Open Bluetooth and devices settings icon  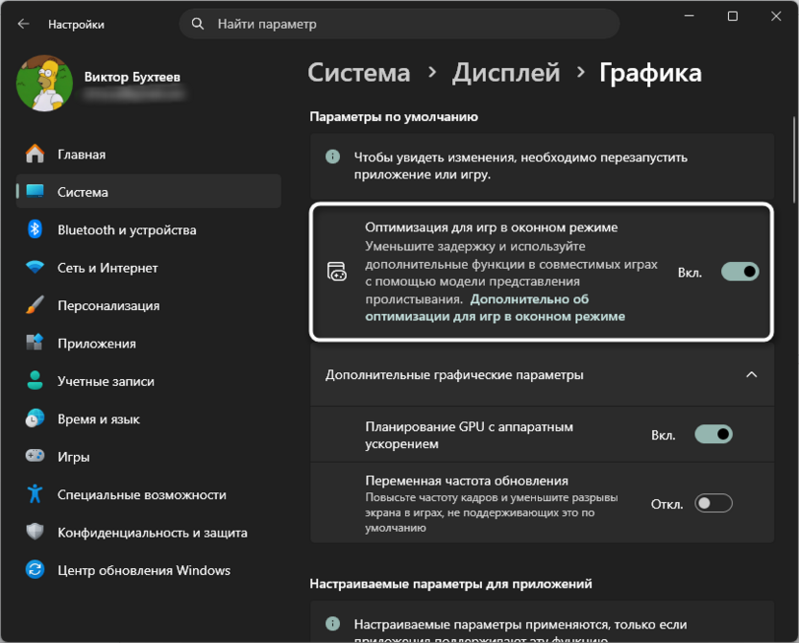click(x=36, y=229)
